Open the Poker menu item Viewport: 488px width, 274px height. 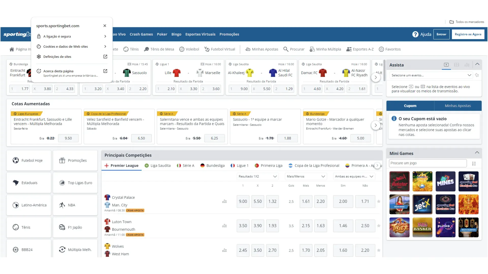tap(162, 34)
